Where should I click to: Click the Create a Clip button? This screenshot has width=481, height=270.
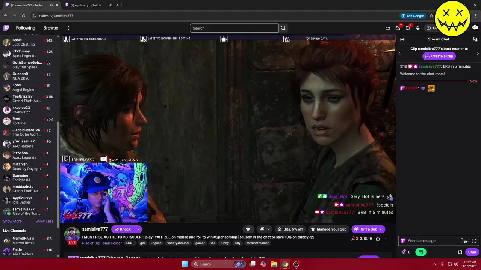click(439, 56)
